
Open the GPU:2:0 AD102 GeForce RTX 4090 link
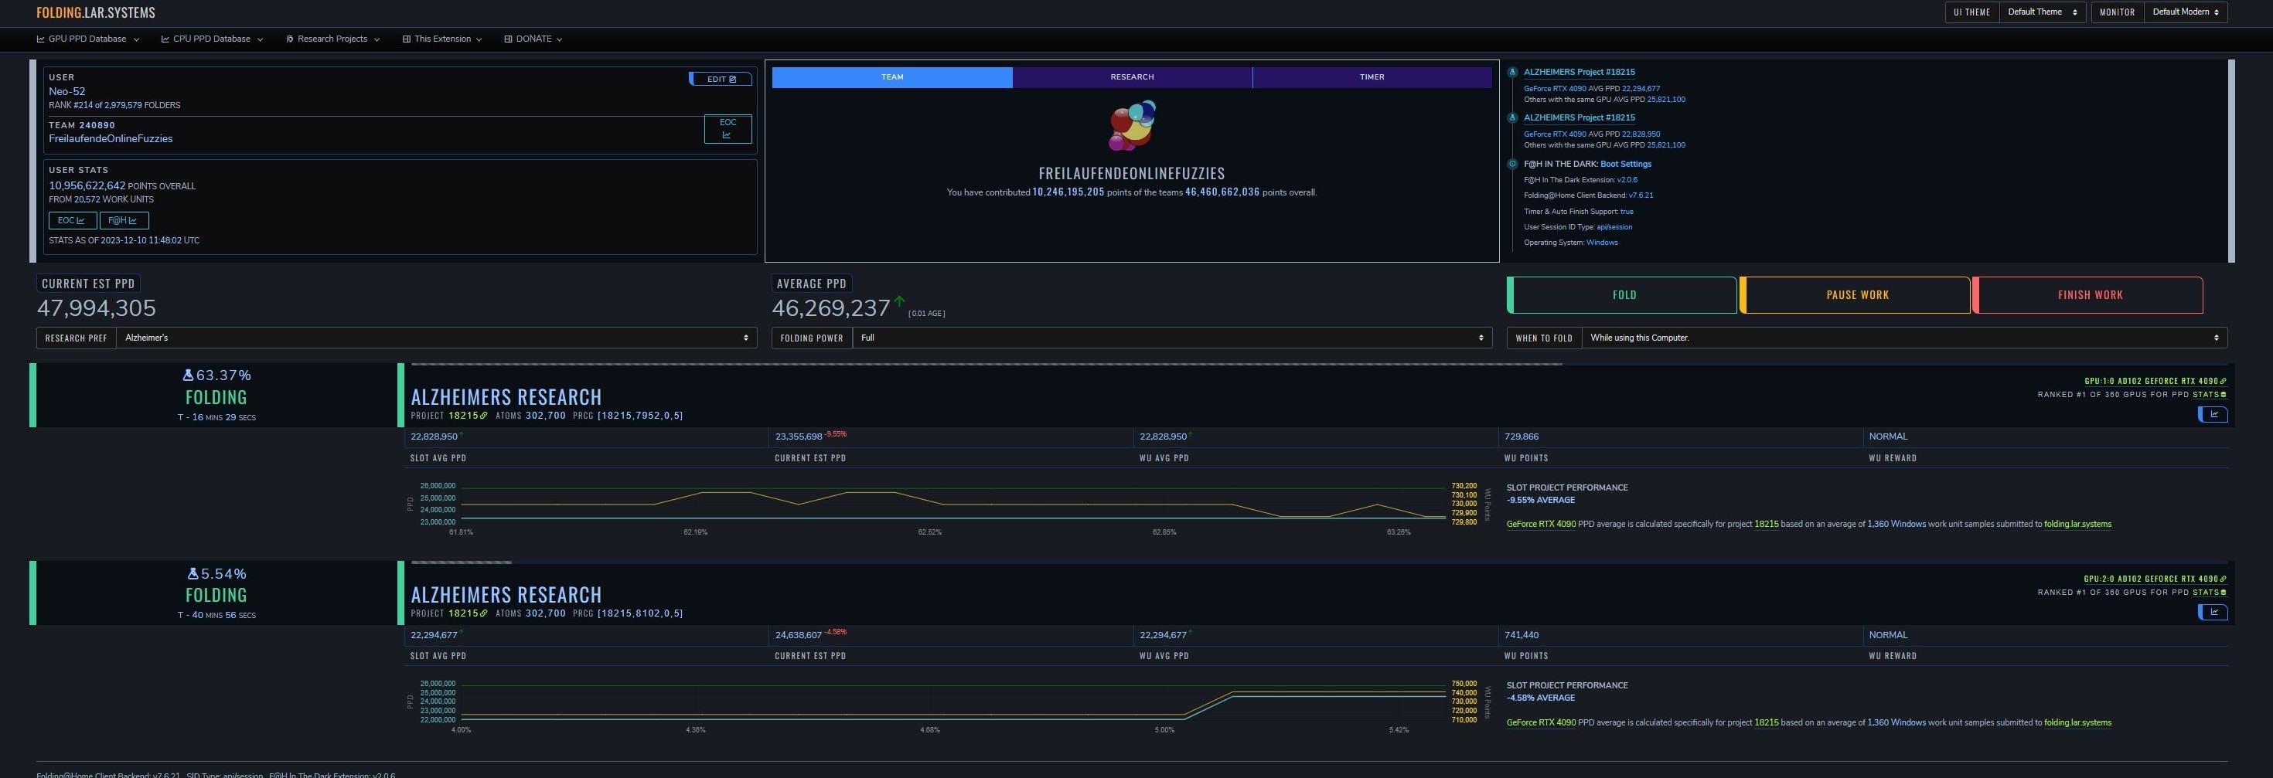(2155, 579)
